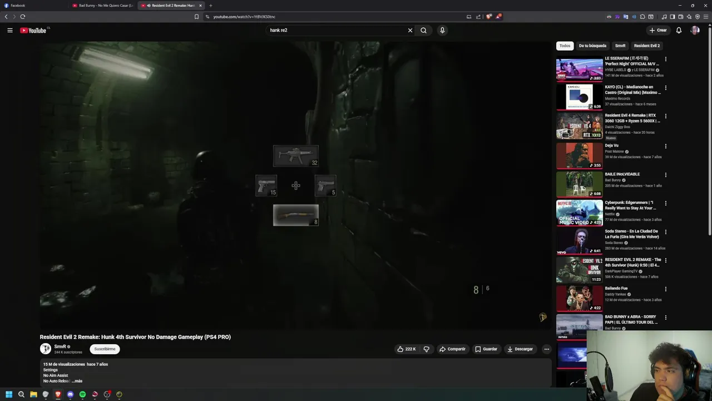This screenshot has width=712, height=401.
Task: Switch to the Facebook browser tab
Action: click(33, 6)
